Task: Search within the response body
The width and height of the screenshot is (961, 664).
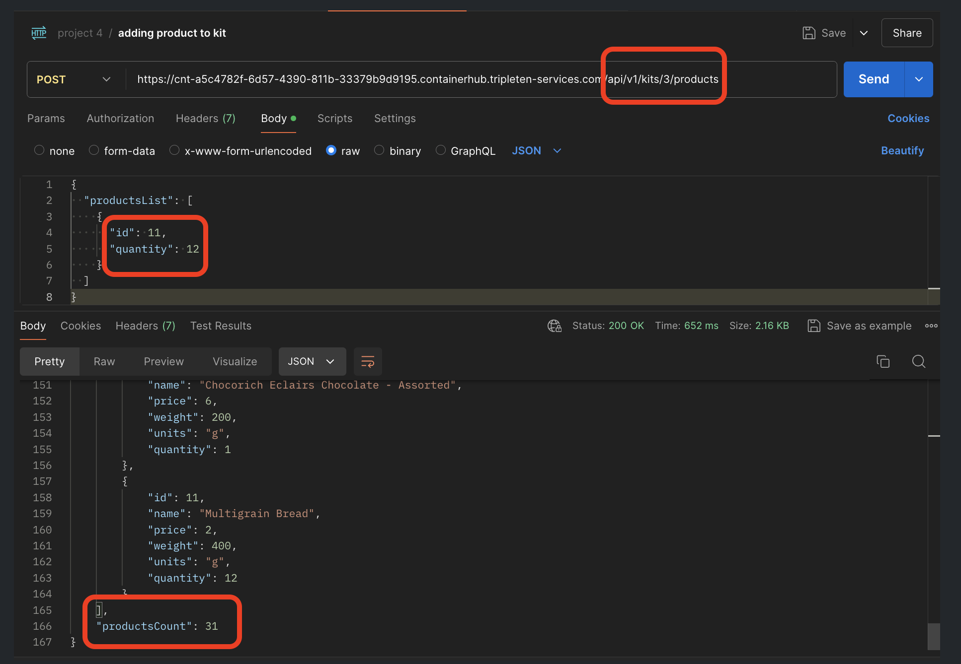Action: pyautogui.click(x=919, y=361)
